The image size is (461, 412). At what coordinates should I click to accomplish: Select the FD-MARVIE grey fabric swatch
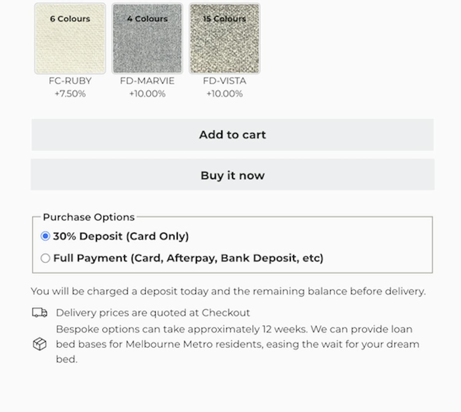click(x=147, y=38)
